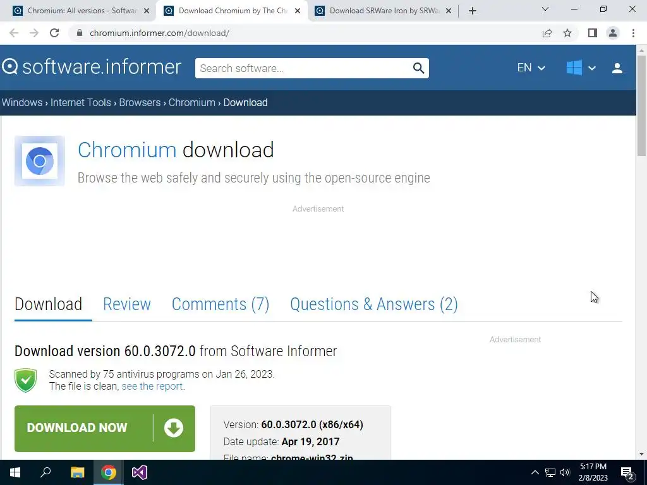This screenshot has height=485, width=647.
Task: Open the site user account icon
Action: coord(617,68)
